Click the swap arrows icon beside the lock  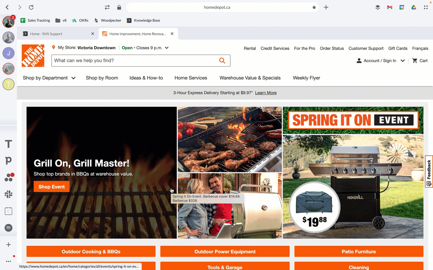(107, 7)
